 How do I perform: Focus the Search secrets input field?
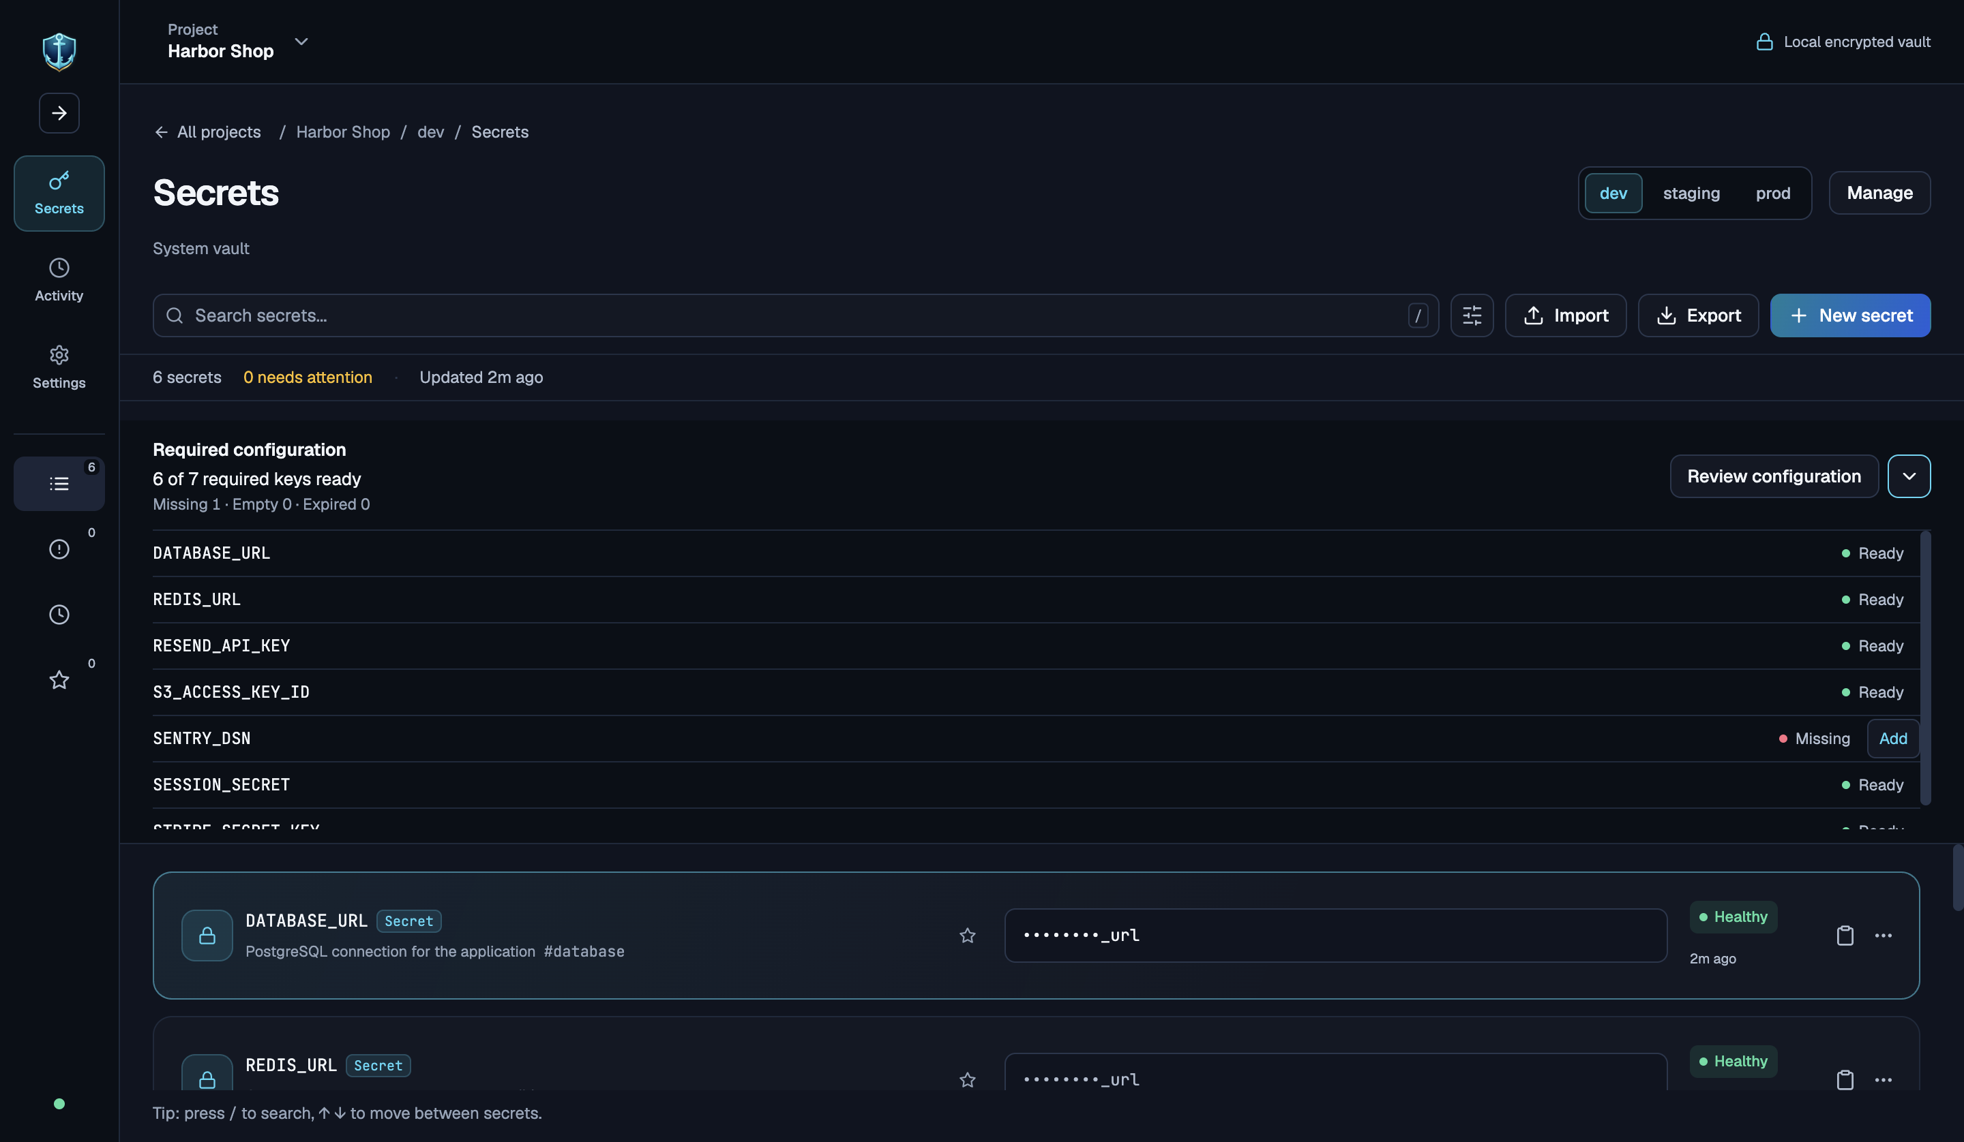tap(795, 315)
